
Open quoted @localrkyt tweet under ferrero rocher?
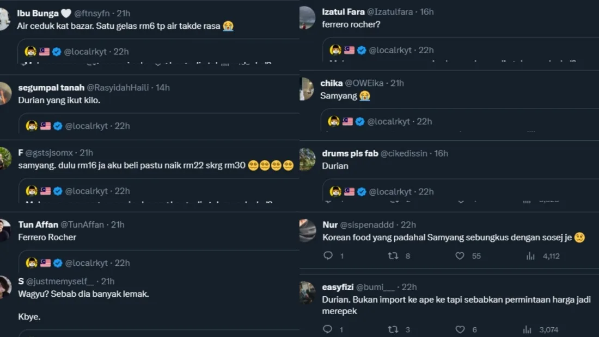pyautogui.click(x=463, y=50)
